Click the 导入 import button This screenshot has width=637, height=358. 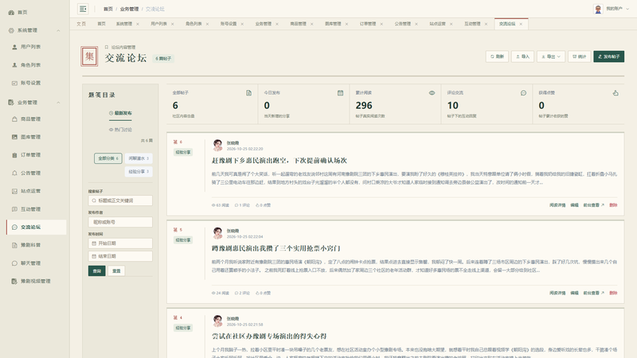click(x=523, y=56)
